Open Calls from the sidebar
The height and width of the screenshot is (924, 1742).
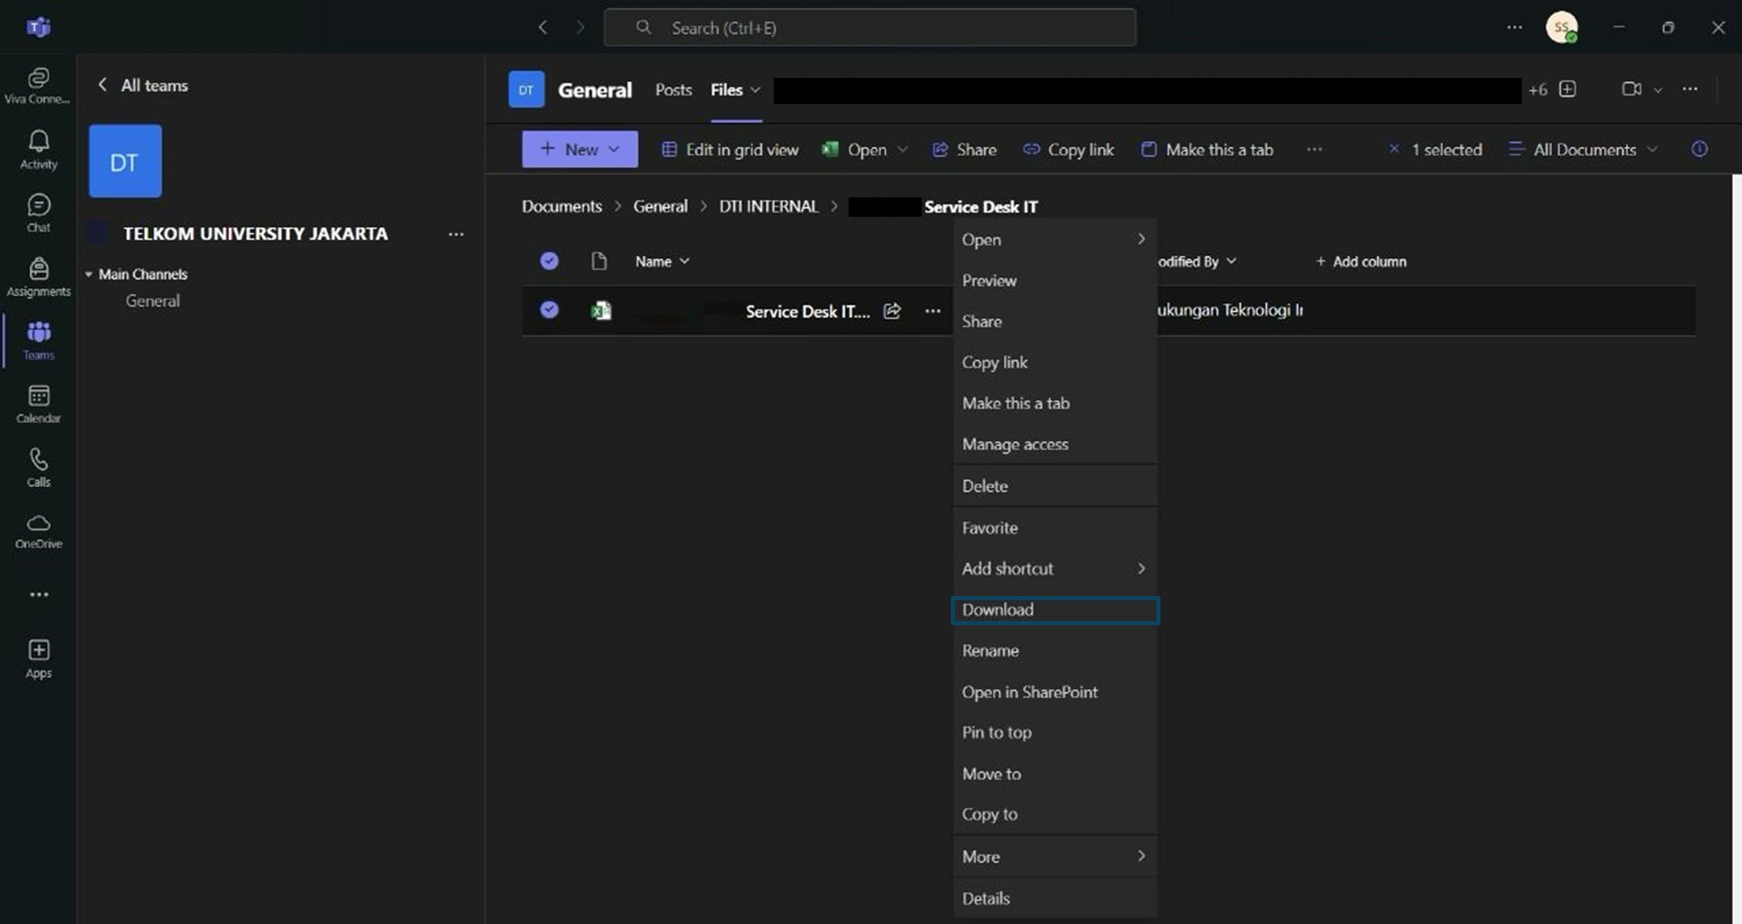tap(38, 467)
